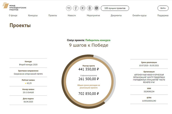
Task: Click the rating value 62,25
Action: pos(29,83)
